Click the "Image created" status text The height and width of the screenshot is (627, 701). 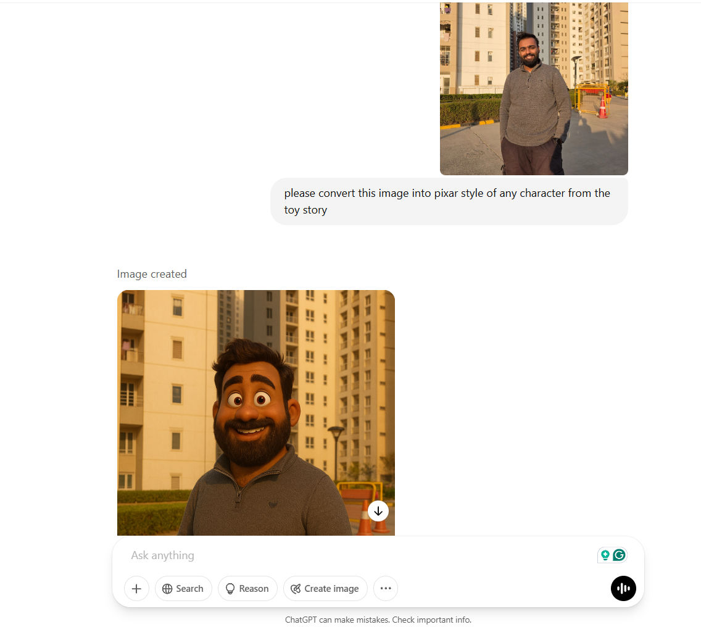pos(152,274)
